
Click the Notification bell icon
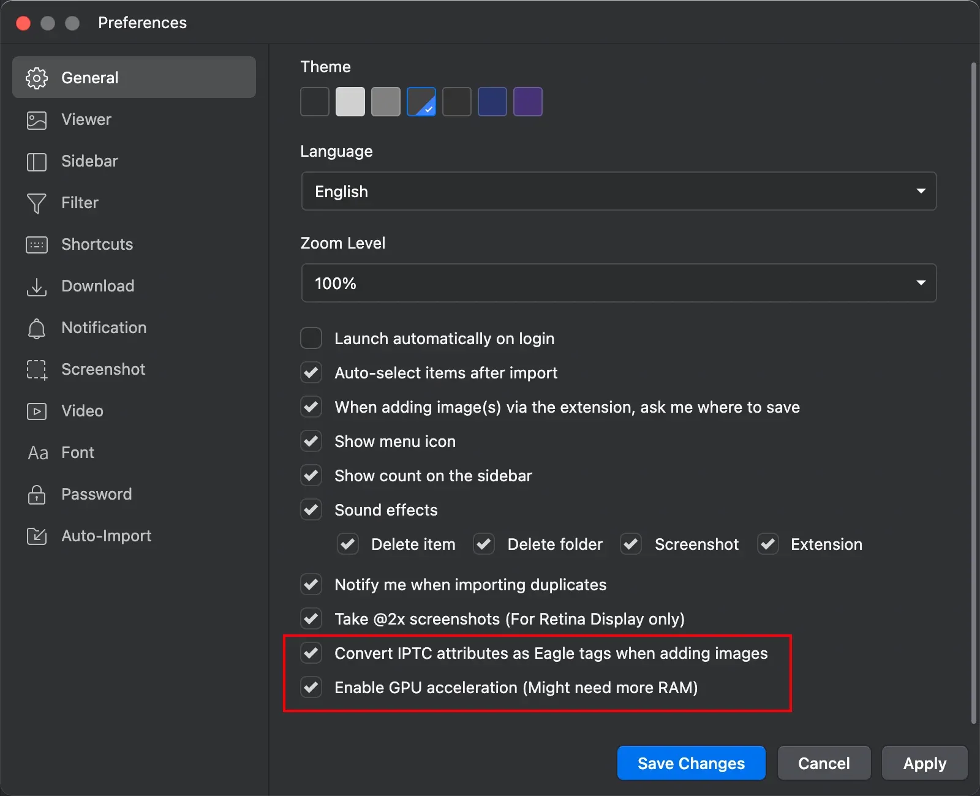click(x=37, y=328)
